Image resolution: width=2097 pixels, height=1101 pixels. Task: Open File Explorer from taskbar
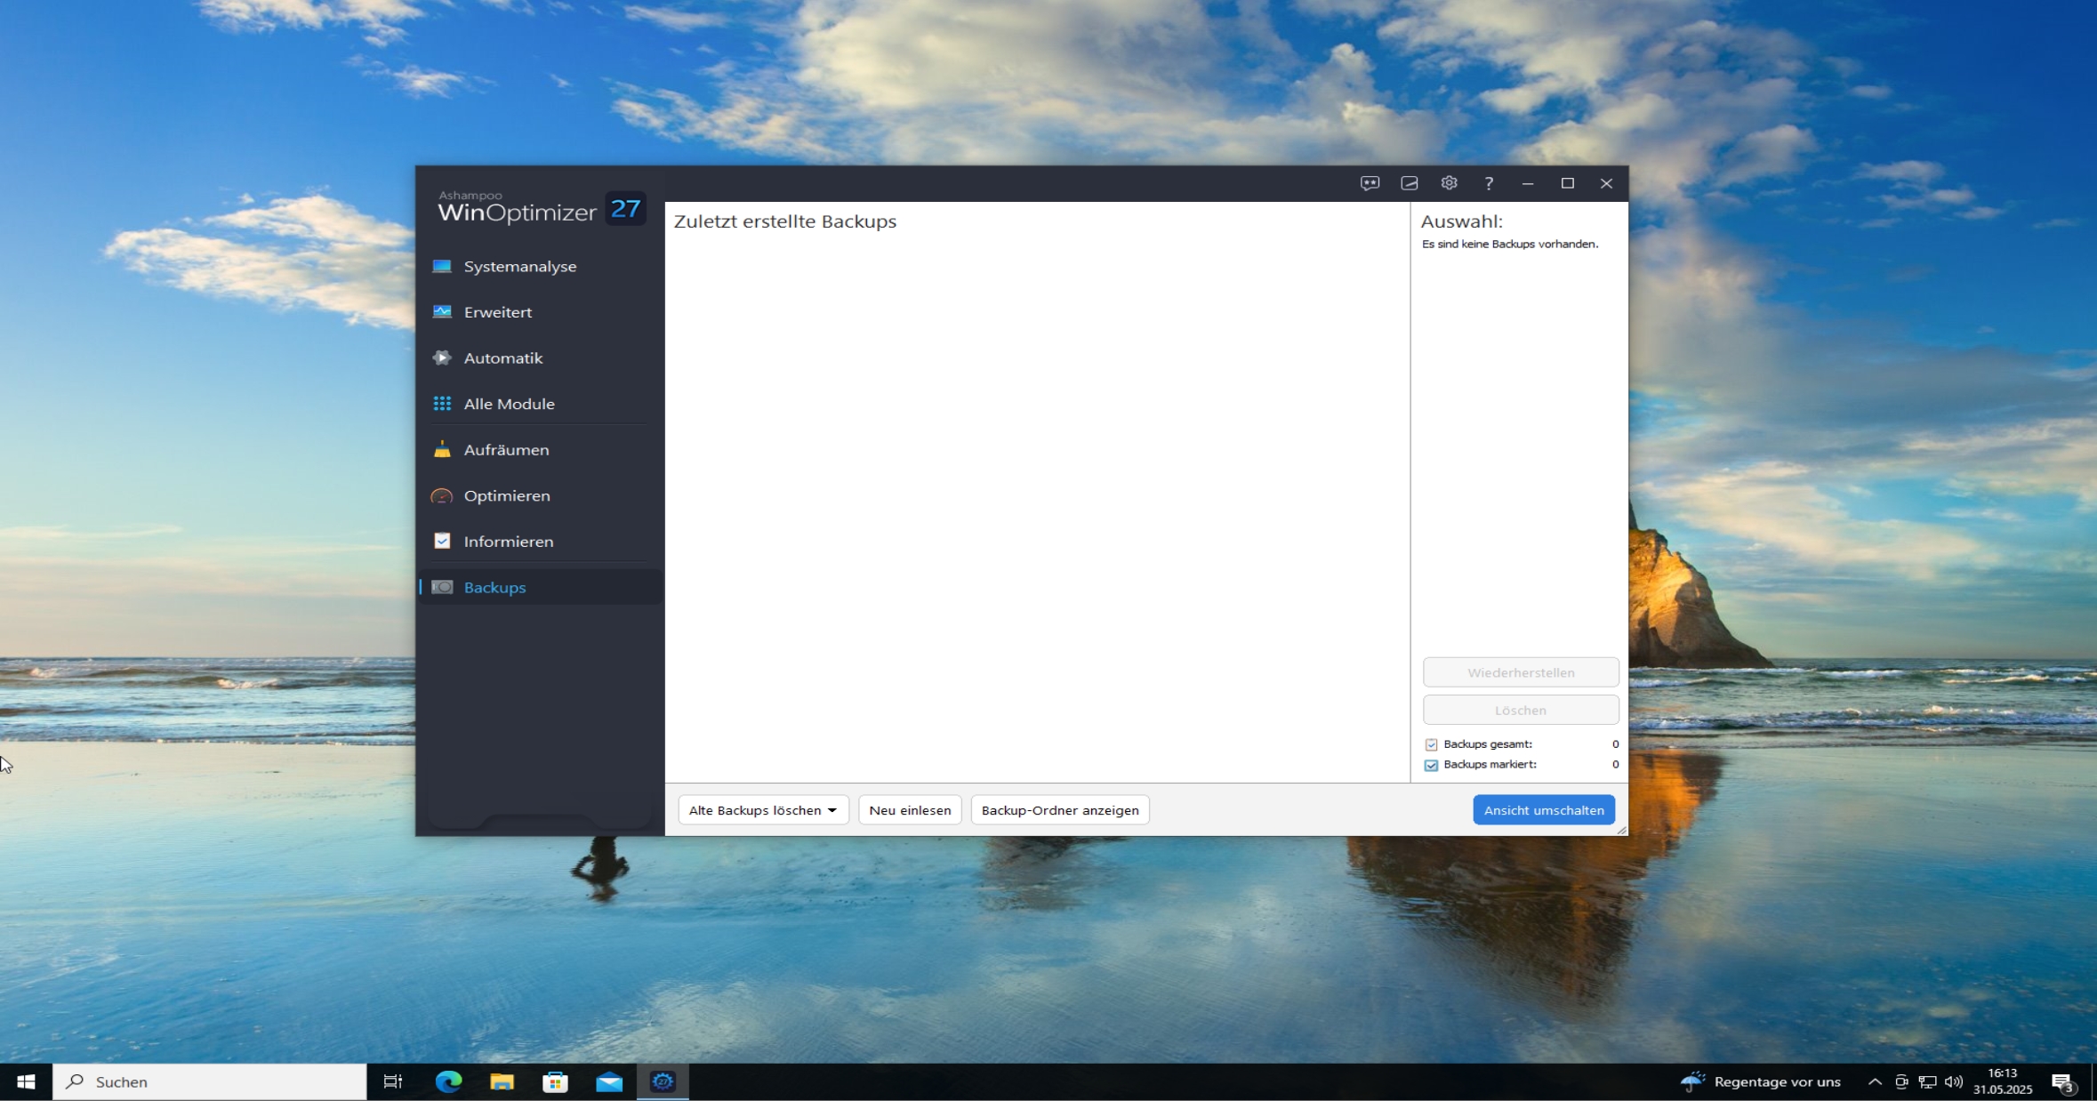[502, 1081]
